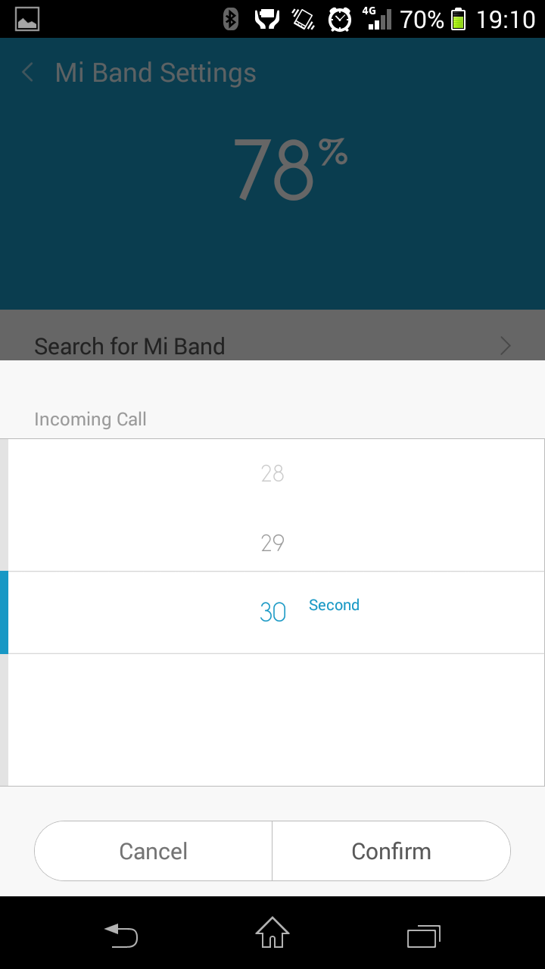Tap the blue picker selection bar
Screen dimensions: 545x969
click(4, 612)
